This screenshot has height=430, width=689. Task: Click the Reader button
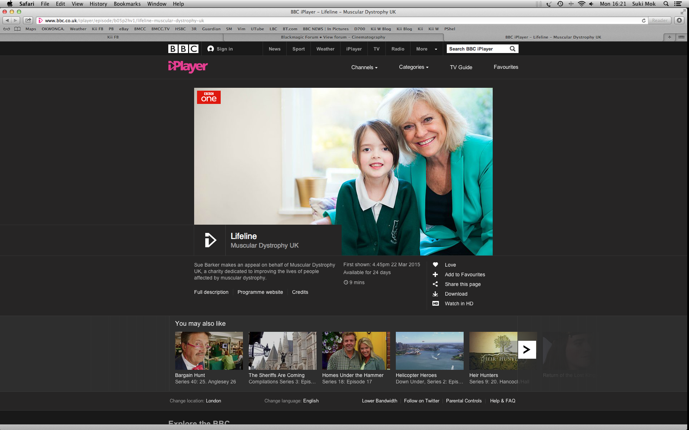pyautogui.click(x=660, y=20)
